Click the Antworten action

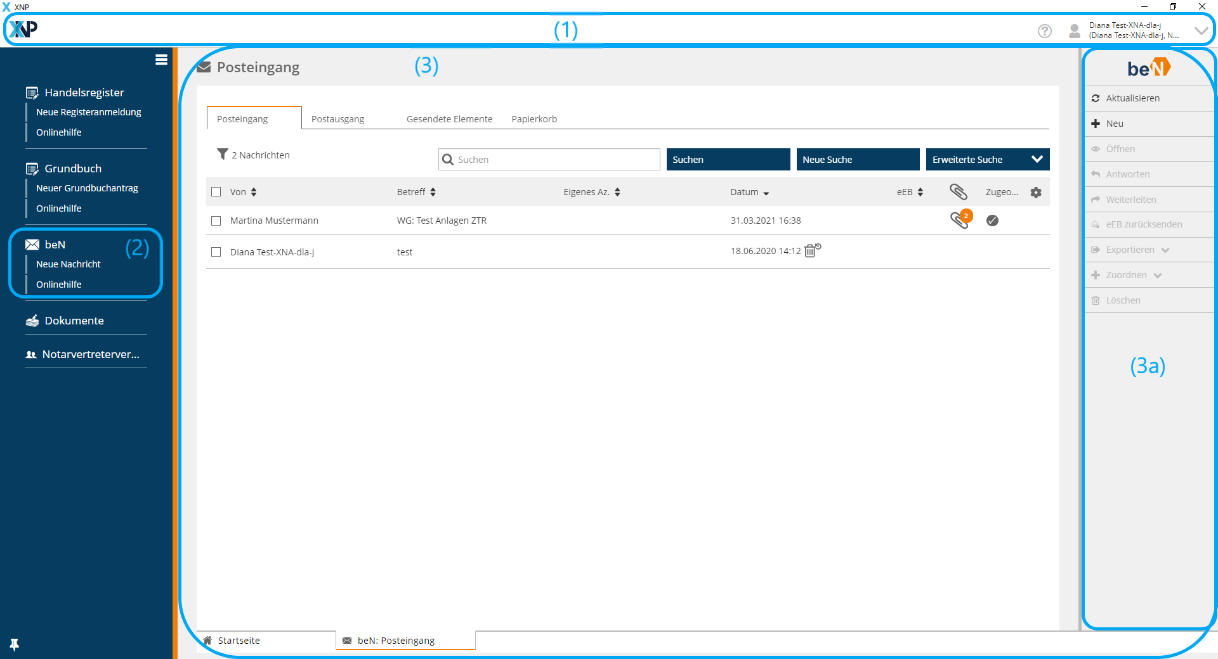pyautogui.click(x=1149, y=174)
